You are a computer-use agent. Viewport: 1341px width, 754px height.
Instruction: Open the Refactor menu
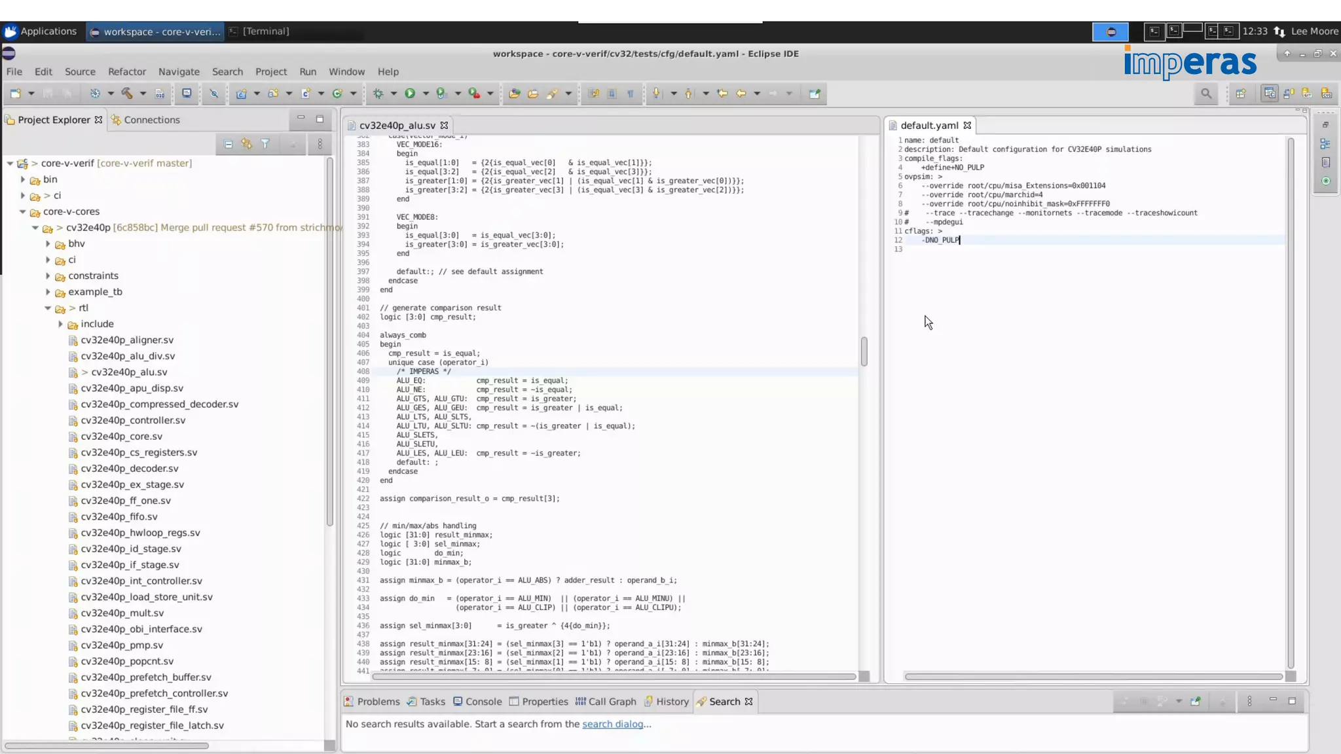[126, 71]
